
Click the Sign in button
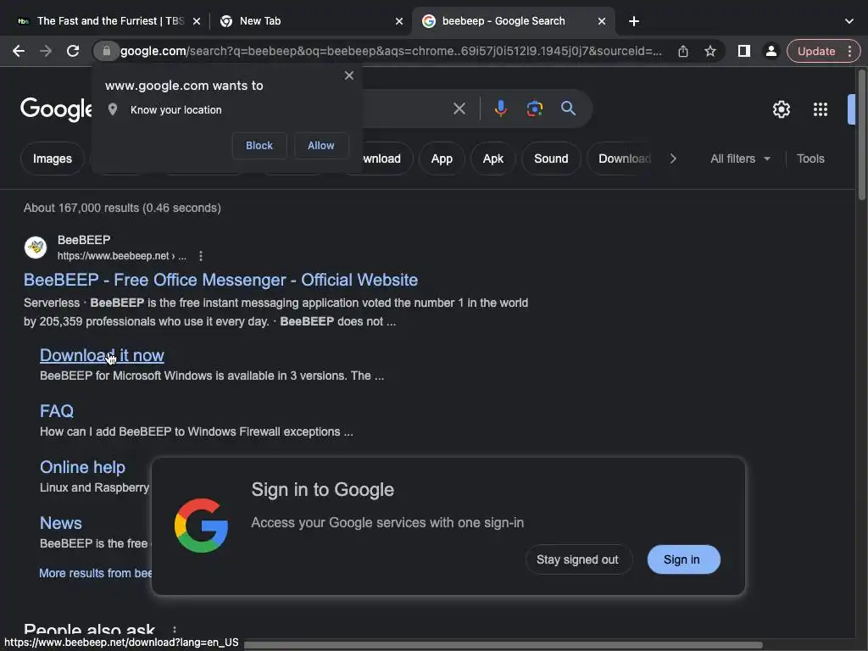pyautogui.click(x=684, y=559)
